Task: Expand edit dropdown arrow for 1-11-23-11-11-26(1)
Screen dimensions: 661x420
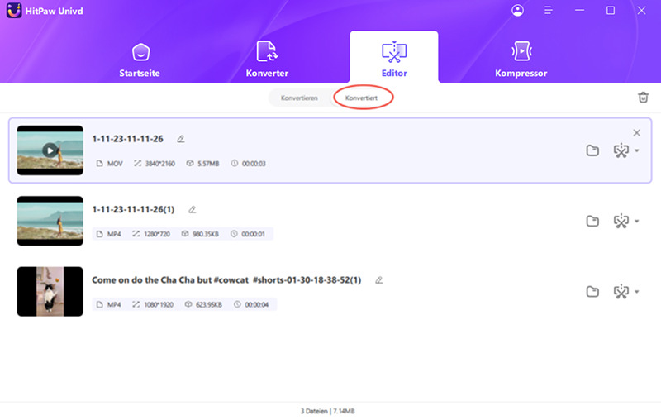Action: pos(636,222)
